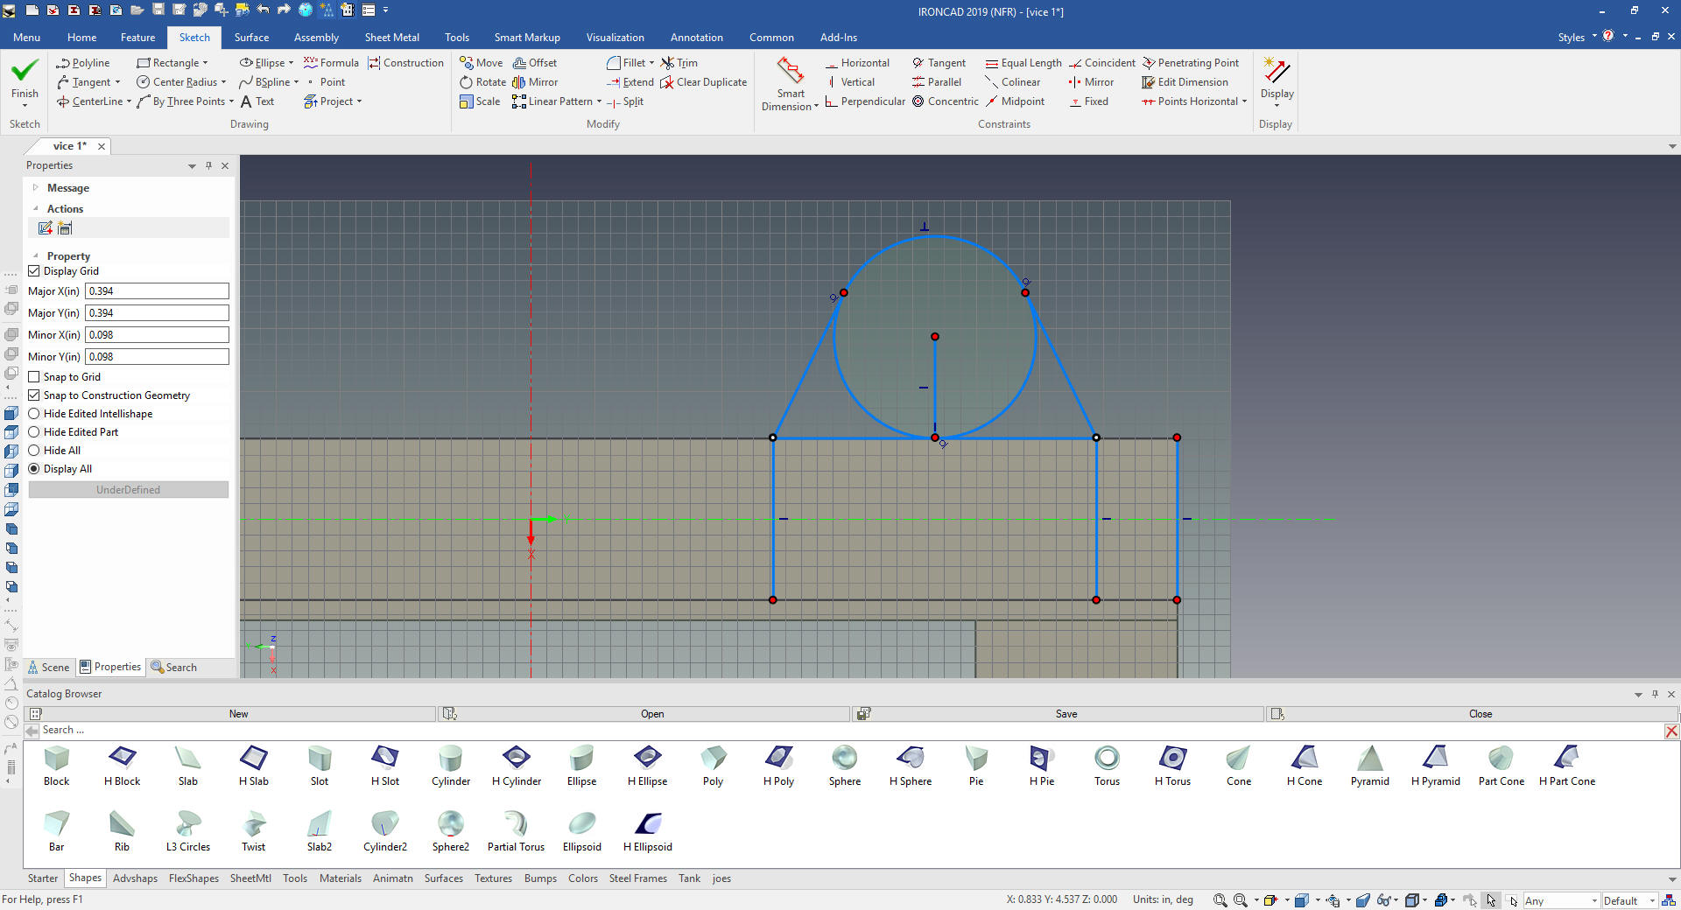Viewport: 1681px width, 910px height.
Task: Open the Scene panel tab
Action: click(x=48, y=668)
